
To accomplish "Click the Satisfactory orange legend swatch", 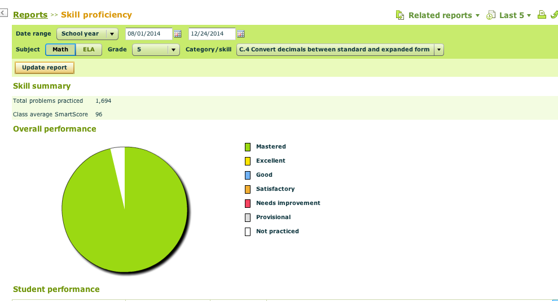I will tap(248, 189).
